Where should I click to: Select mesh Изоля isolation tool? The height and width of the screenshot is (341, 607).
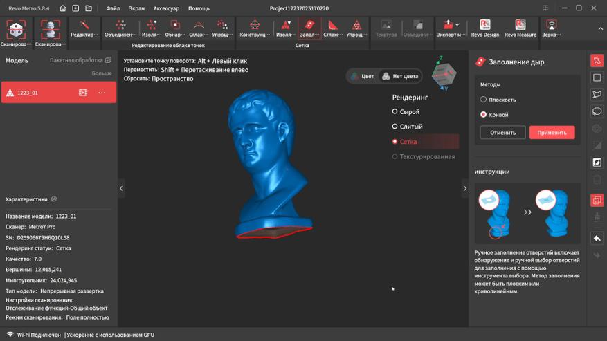286,28
